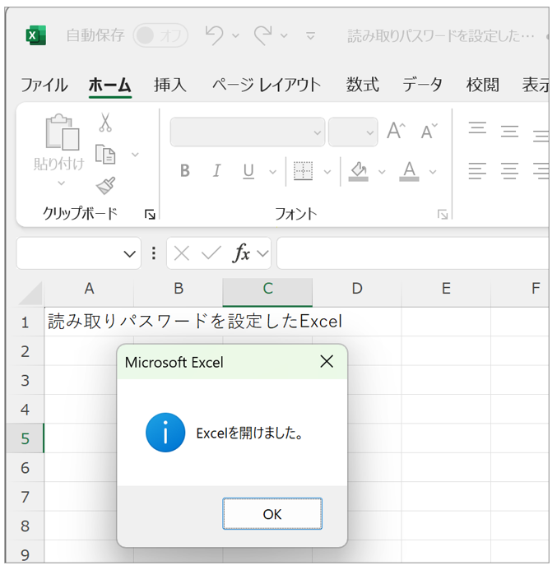Toggle Italic formatting

[216, 171]
